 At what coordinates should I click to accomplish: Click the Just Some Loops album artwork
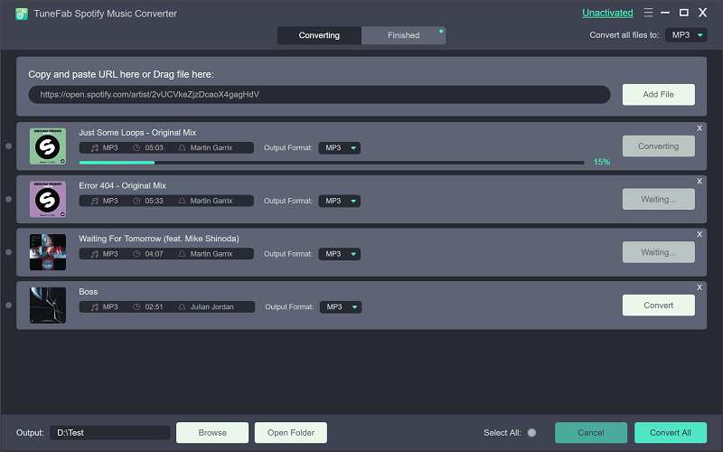(48, 146)
